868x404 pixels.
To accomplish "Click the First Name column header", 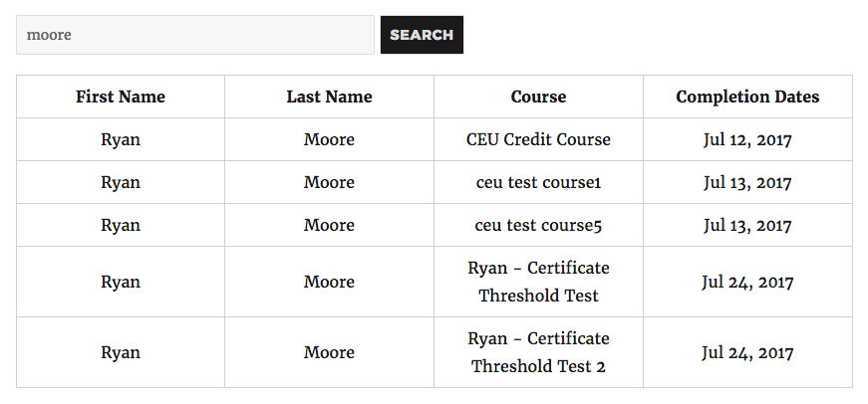I will pyautogui.click(x=121, y=97).
